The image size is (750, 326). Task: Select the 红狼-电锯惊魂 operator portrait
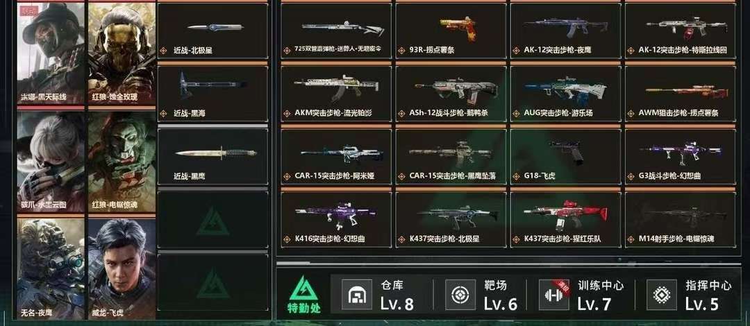point(122,162)
